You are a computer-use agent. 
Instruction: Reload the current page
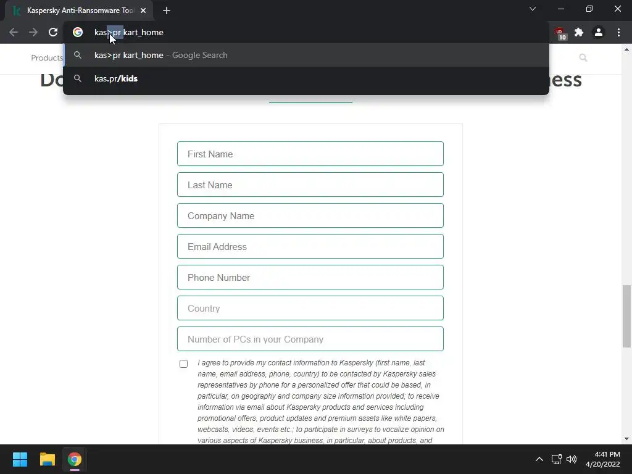click(53, 32)
